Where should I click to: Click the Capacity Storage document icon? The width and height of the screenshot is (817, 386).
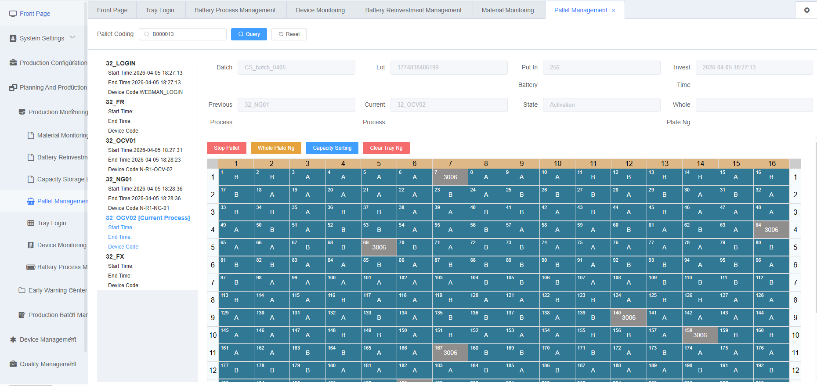click(x=31, y=179)
